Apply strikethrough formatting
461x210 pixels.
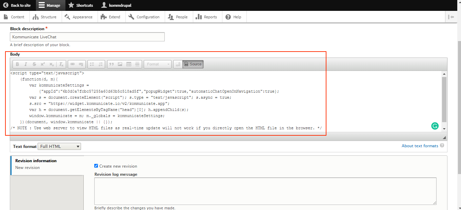(x=34, y=64)
